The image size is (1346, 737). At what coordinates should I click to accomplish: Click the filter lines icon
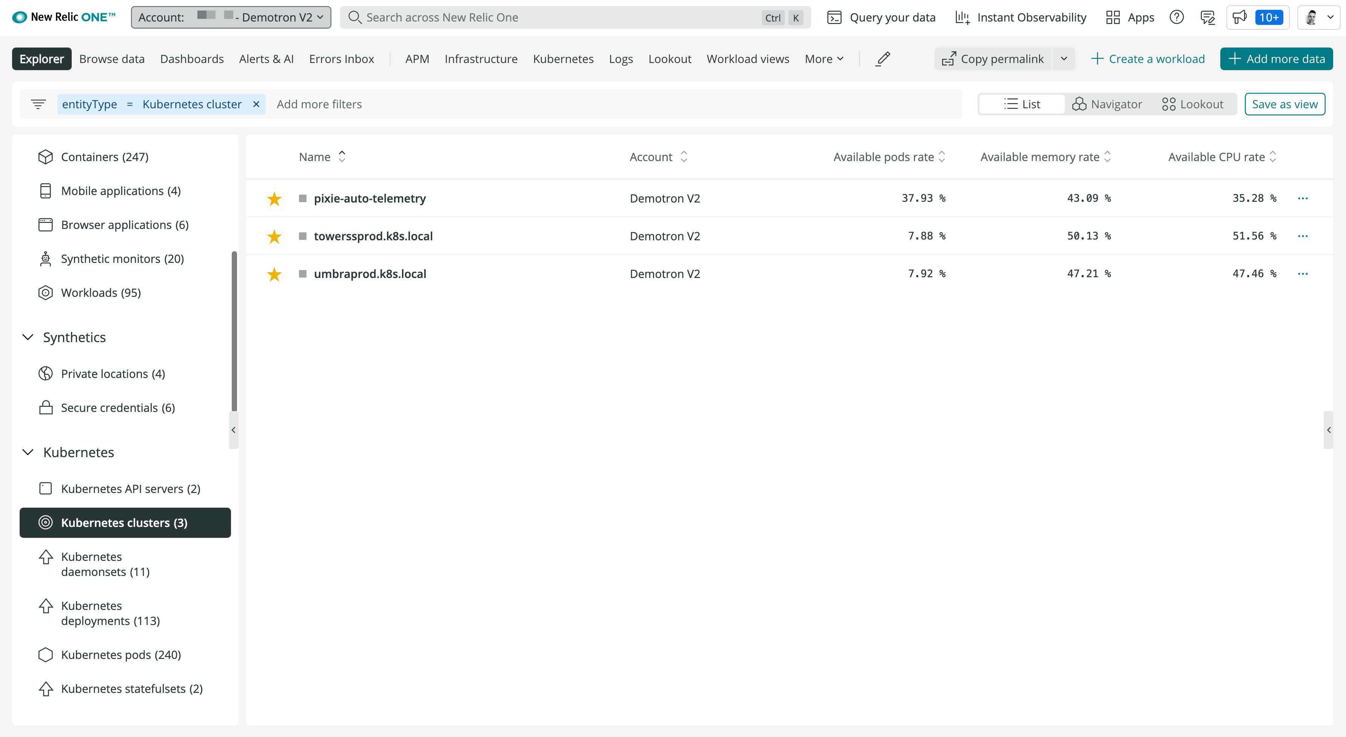click(x=38, y=104)
